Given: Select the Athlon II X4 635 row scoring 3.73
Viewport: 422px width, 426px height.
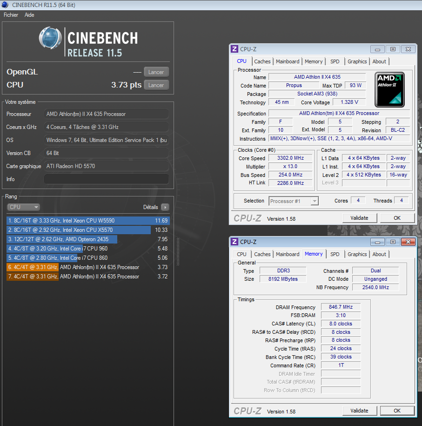Looking at the screenshot, I should tap(88, 267).
